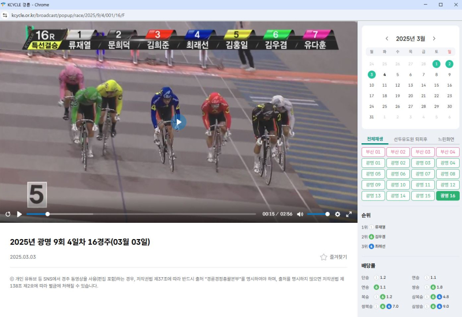Screen dimensions: 462x317
Task: Click the replay icon in video controls
Action: click(8, 214)
